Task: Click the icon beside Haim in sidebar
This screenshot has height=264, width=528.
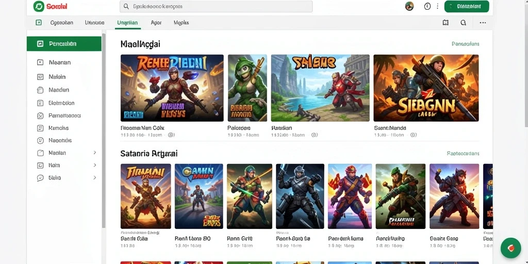Action: 40,166
